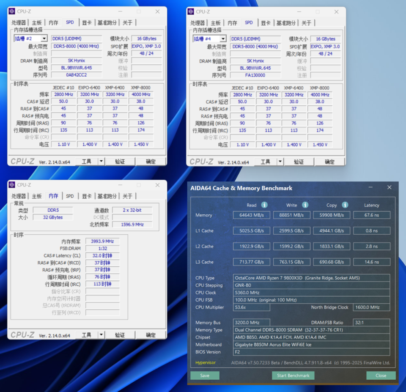Click Memory Type field DDR5-8000 SDRAM

[312, 330]
